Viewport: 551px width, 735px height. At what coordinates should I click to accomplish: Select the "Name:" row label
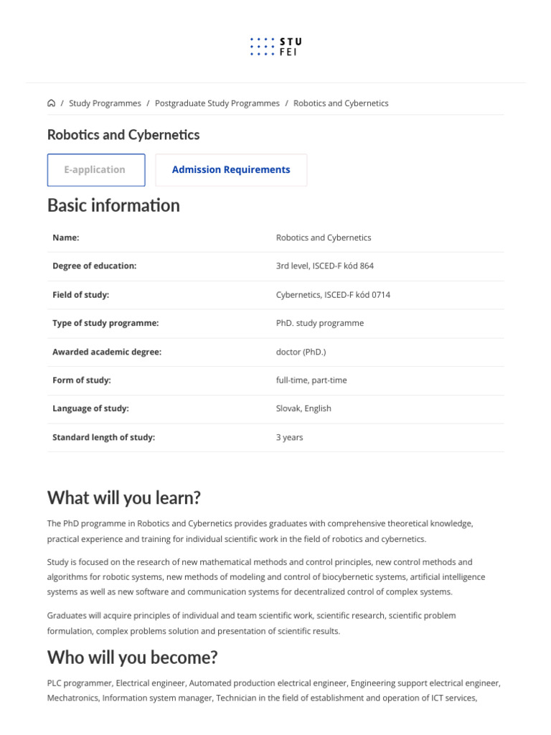pyautogui.click(x=66, y=238)
